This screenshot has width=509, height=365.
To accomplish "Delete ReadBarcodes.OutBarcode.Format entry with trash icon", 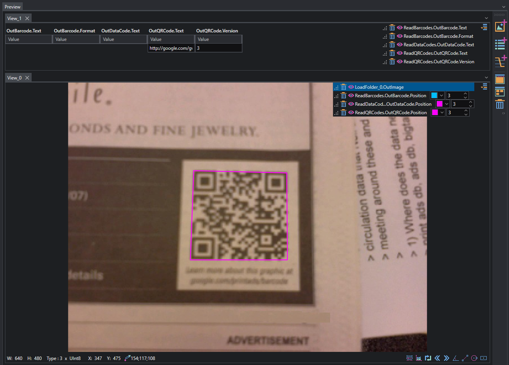I will 392,36.
